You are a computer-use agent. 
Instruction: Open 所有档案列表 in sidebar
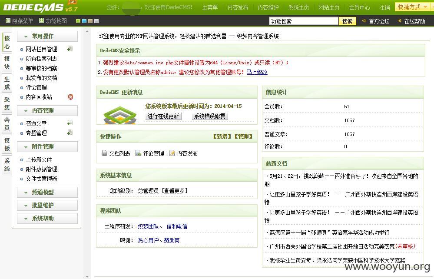pos(42,59)
